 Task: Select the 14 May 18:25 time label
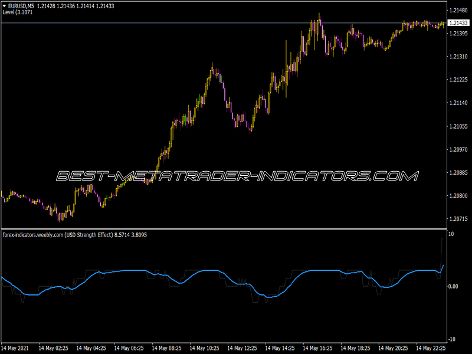click(356, 348)
